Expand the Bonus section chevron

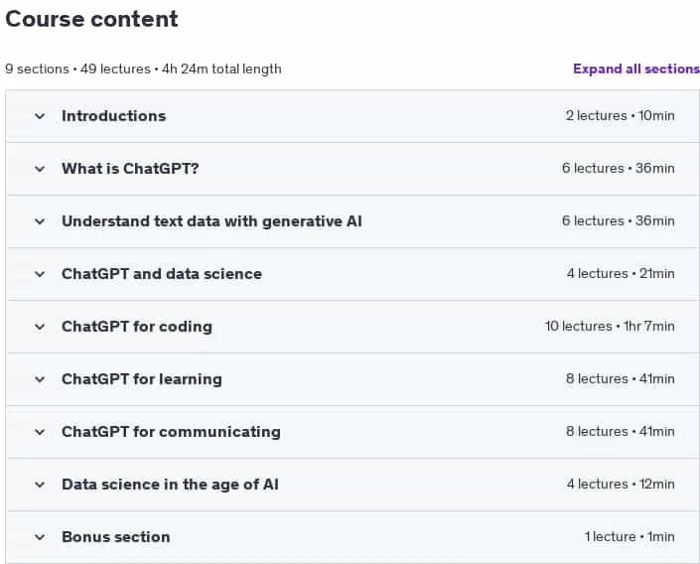click(x=40, y=537)
